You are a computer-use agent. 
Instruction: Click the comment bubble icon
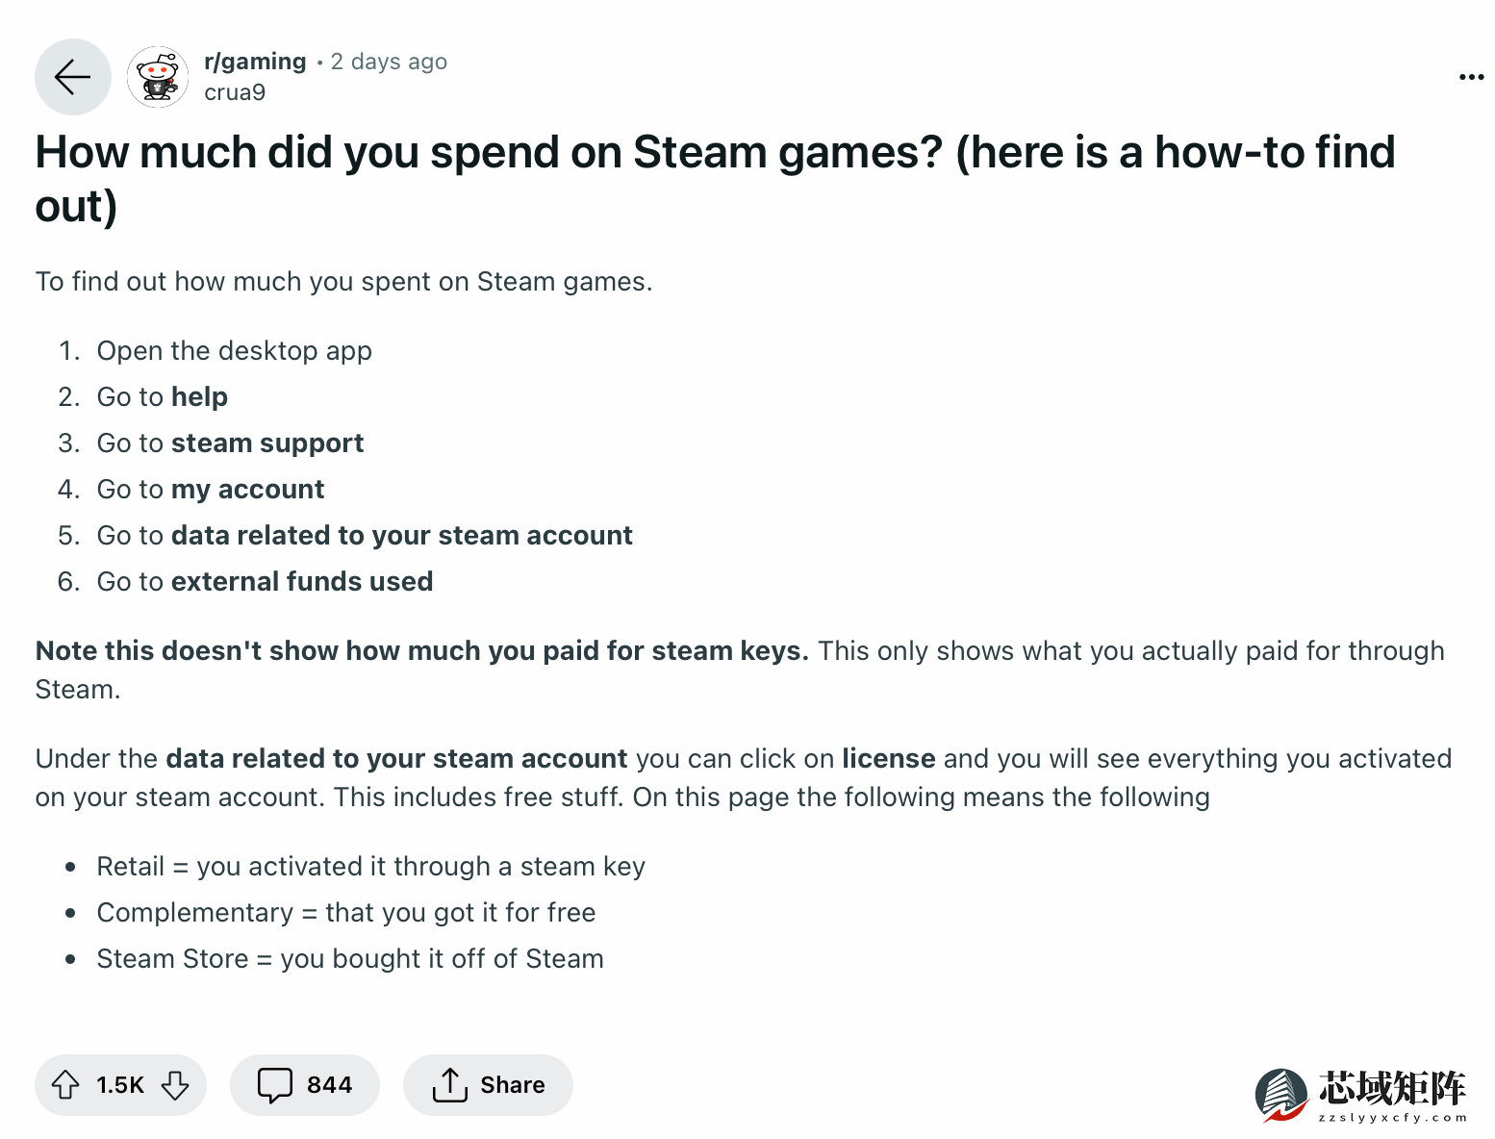tap(274, 1085)
